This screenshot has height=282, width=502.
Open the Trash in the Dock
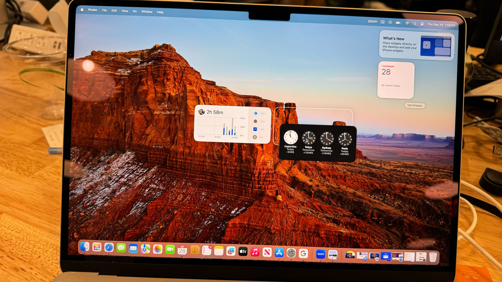click(433, 257)
